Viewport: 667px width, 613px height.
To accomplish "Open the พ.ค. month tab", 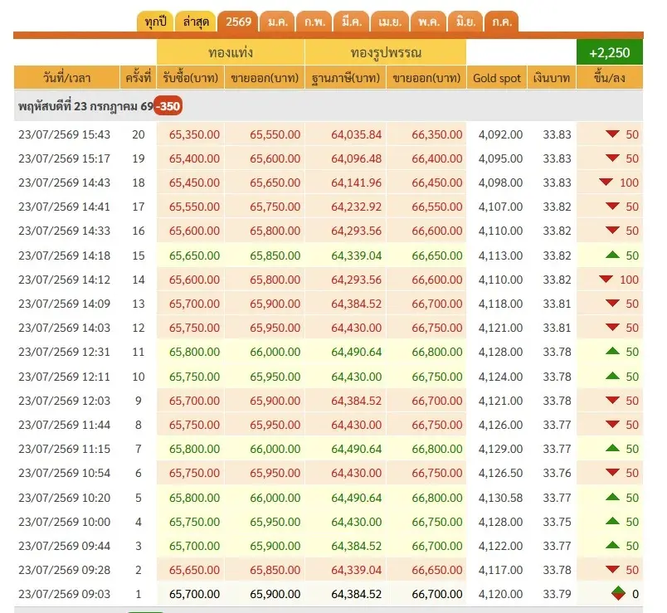I will 428,22.
